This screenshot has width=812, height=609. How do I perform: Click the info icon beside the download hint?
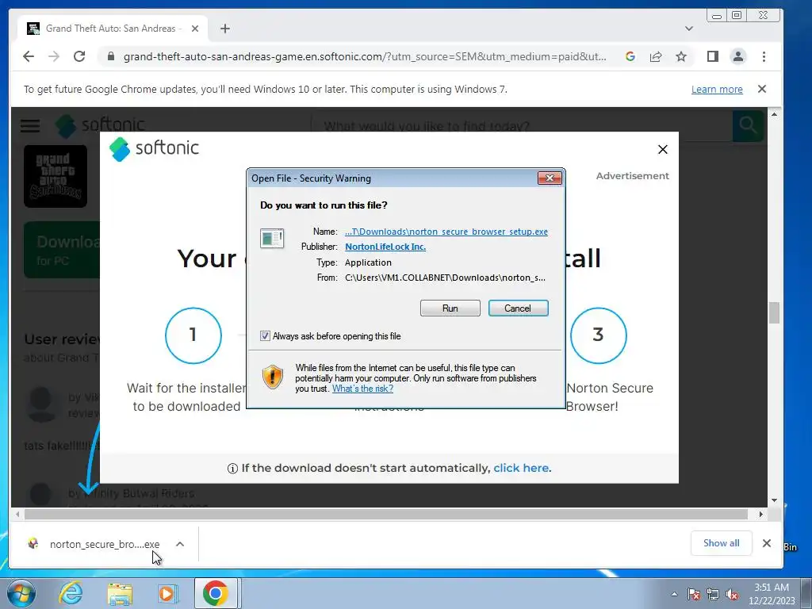tap(232, 469)
